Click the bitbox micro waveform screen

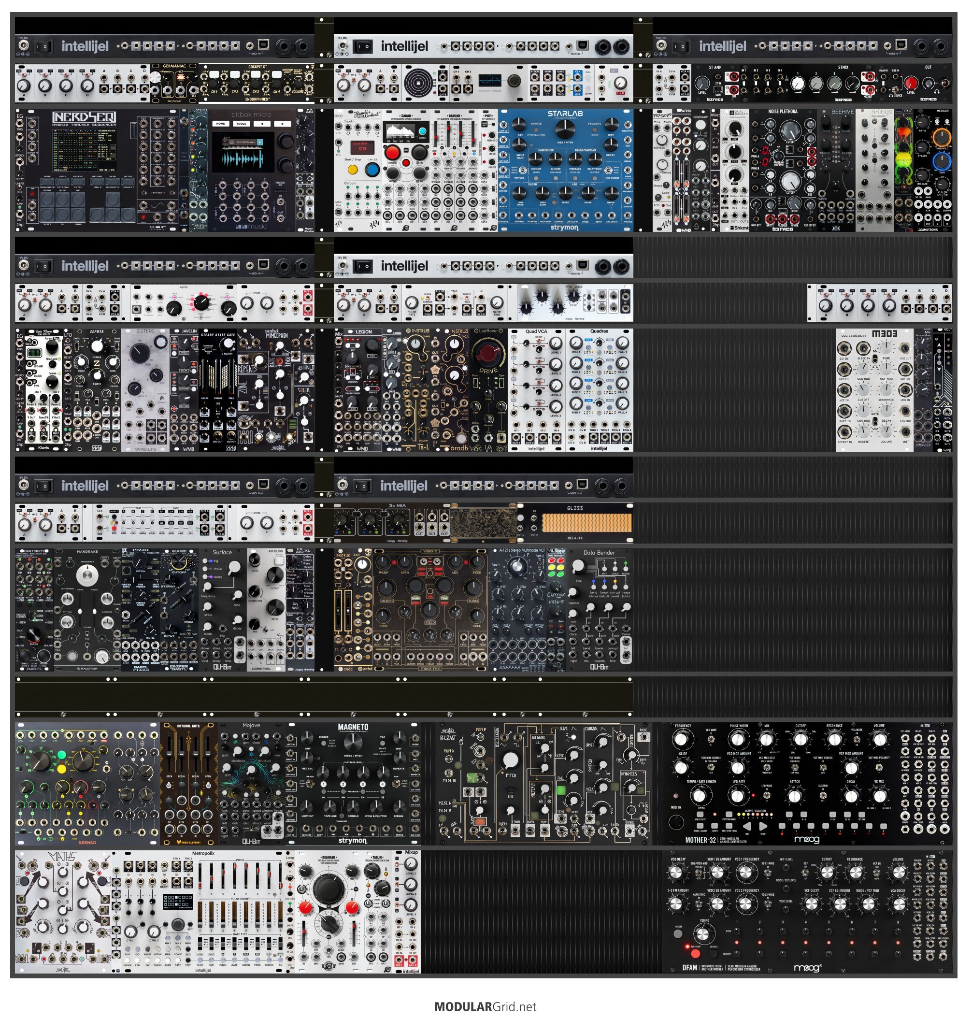[x=243, y=152]
